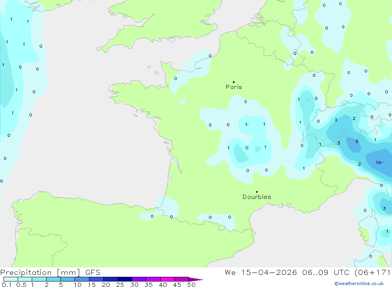Click the '25' legend scale label
This screenshot has width=392, height=287.
coord(120,285)
